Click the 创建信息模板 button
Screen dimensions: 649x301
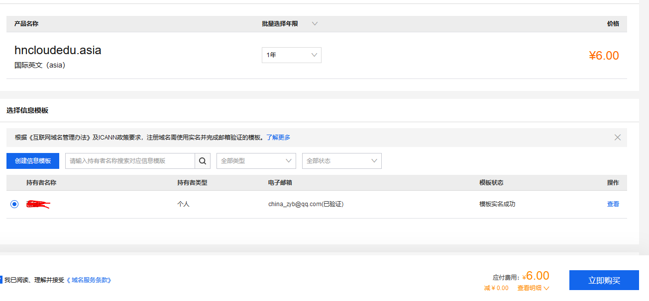click(33, 161)
